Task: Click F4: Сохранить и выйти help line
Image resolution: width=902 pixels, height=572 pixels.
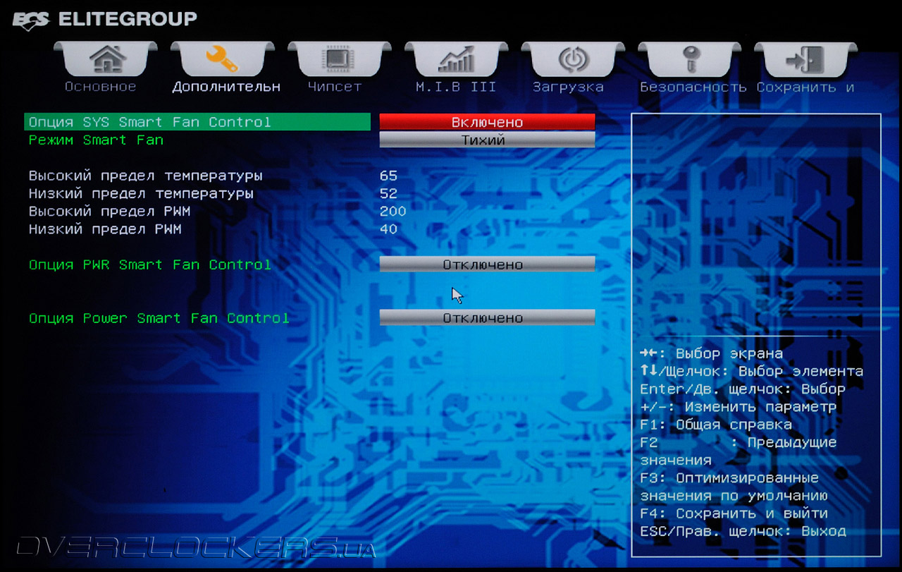Action: coord(734,513)
